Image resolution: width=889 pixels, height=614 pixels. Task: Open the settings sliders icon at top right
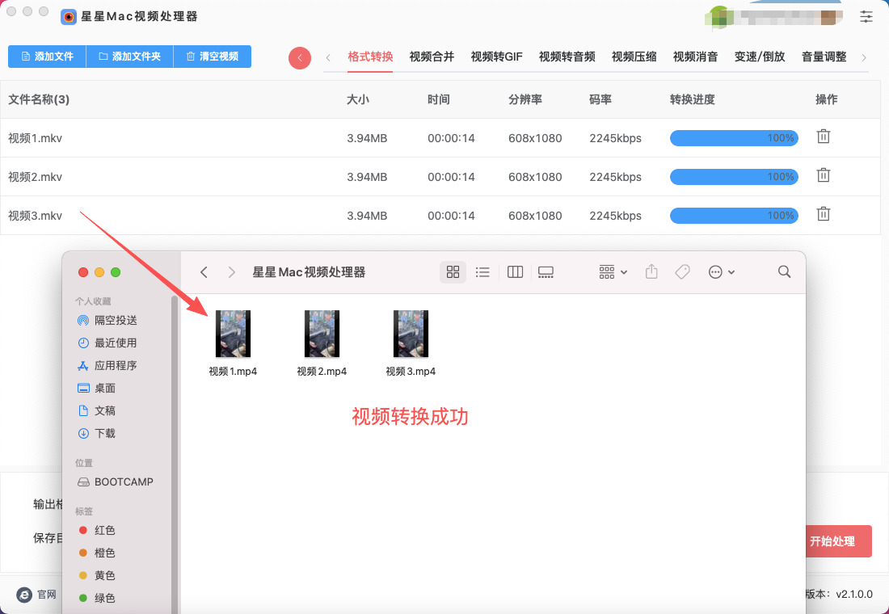[x=866, y=16]
